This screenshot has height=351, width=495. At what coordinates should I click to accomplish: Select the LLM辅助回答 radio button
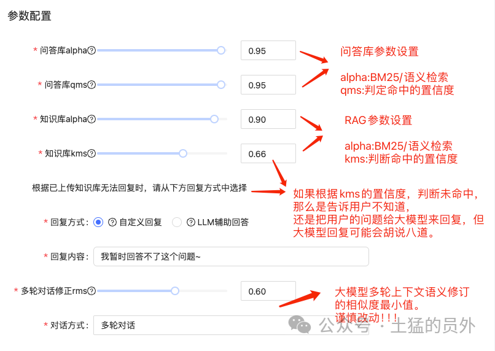177,222
